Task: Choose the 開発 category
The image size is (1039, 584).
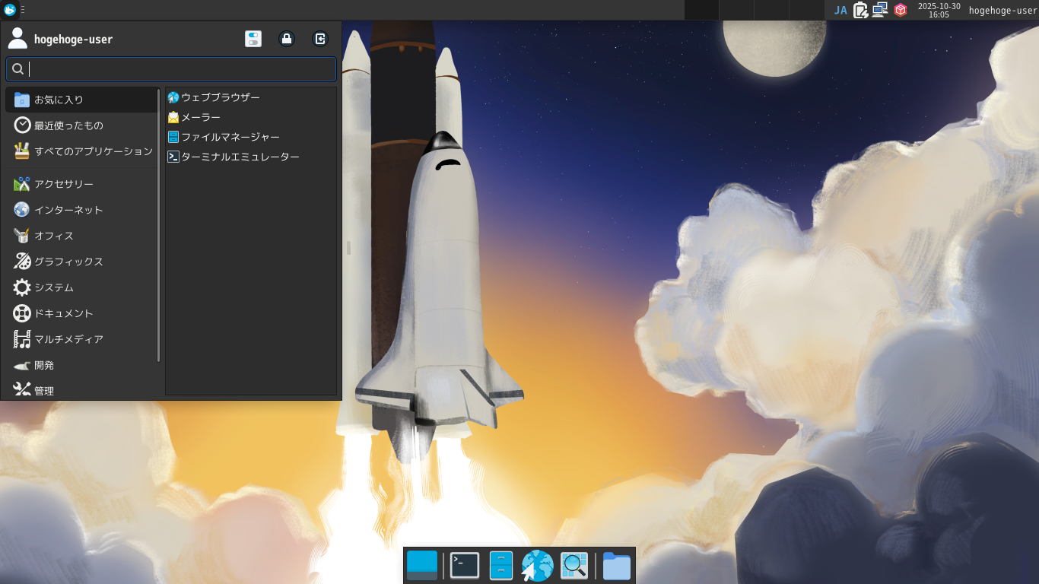Action: click(81, 365)
